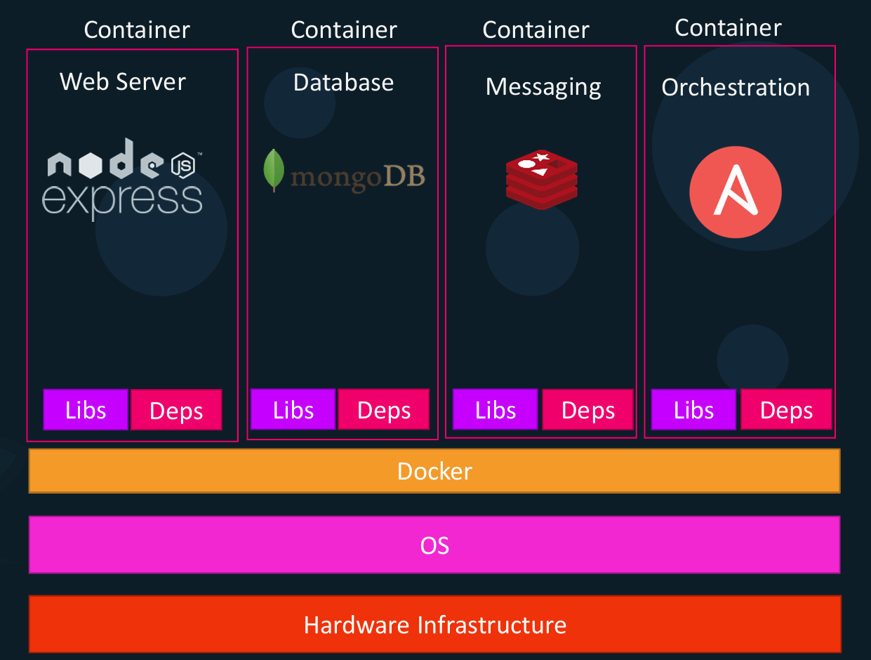871x660 pixels.
Task: Click the Ansible circular logo
Action: (735, 192)
